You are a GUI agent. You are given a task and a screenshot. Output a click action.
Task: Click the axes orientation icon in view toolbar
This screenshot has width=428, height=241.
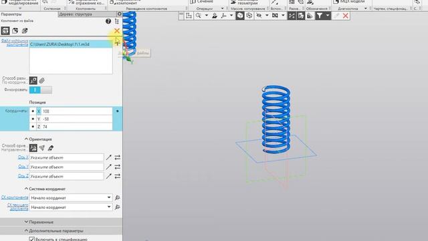coord(224,16)
